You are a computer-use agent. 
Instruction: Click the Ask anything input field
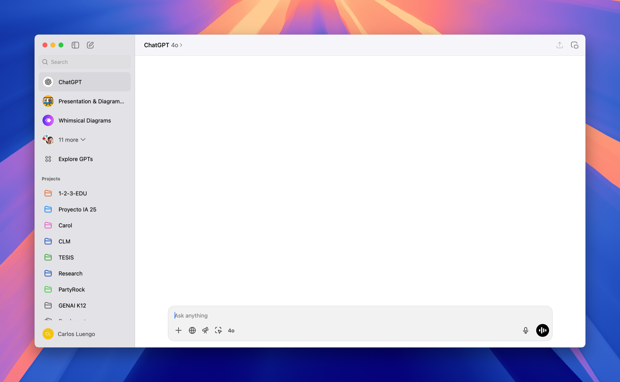[349, 315]
